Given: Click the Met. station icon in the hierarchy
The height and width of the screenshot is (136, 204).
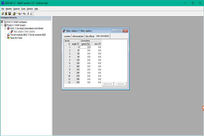Looking at the screenshot, I should (x=12, y=32).
